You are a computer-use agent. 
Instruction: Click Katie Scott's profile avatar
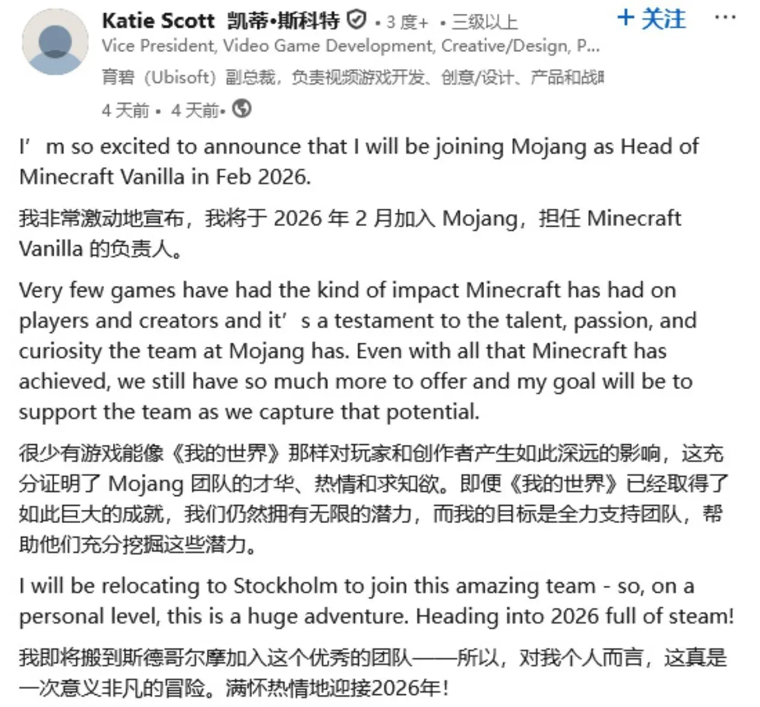pyautogui.click(x=55, y=43)
